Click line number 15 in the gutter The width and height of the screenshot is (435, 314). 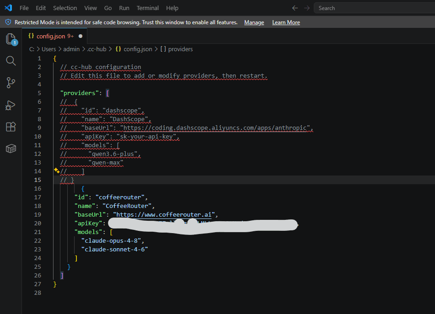pos(38,180)
